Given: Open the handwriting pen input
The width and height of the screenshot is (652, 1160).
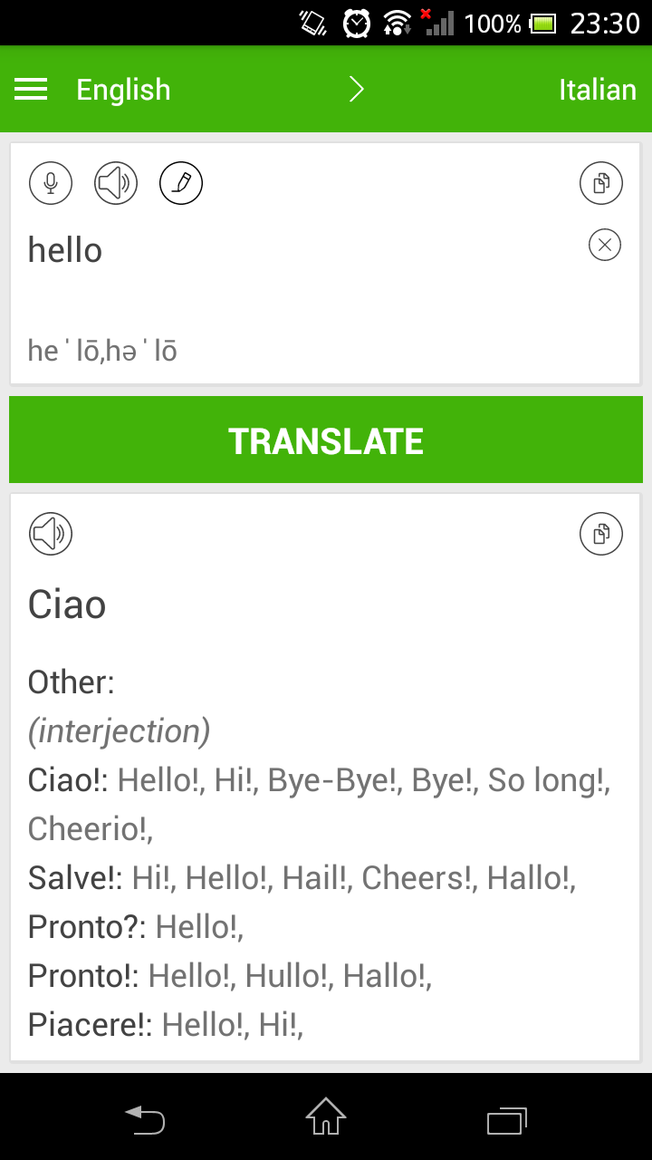Looking at the screenshot, I should pyautogui.click(x=181, y=184).
